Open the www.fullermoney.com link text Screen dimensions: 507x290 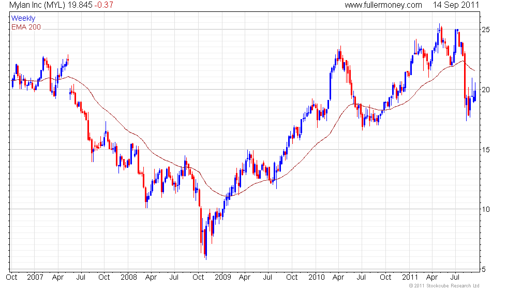pos(383,5)
